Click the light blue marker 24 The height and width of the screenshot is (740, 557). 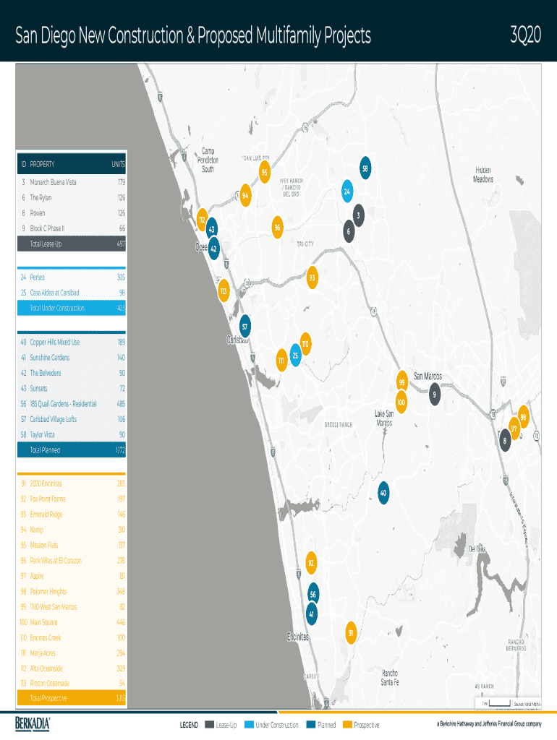[x=347, y=192]
